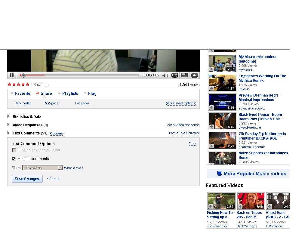The width and height of the screenshot is (308, 231).
Task: Add Fishing How To video to queue
Action: click(211, 207)
